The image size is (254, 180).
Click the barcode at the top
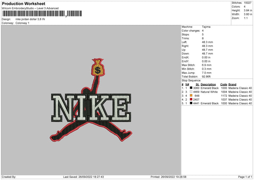42,14
